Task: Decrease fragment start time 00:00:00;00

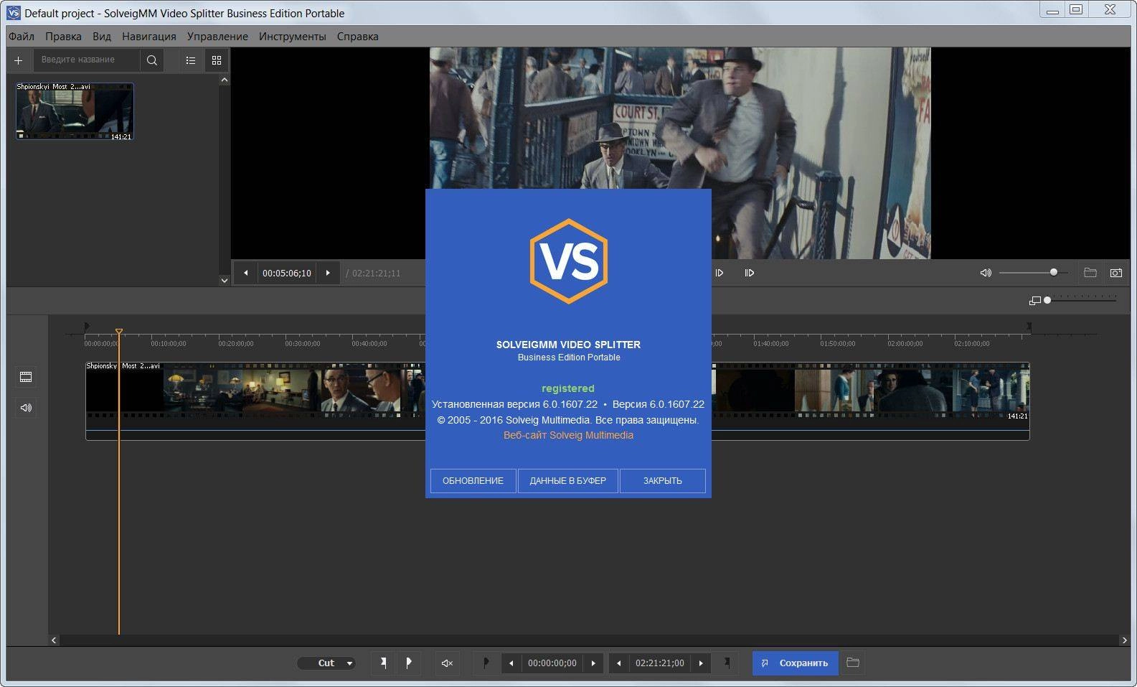Action: pos(511,663)
